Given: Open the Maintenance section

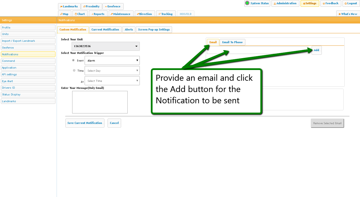Looking at the screenshot, I should (x=120, y=14).
